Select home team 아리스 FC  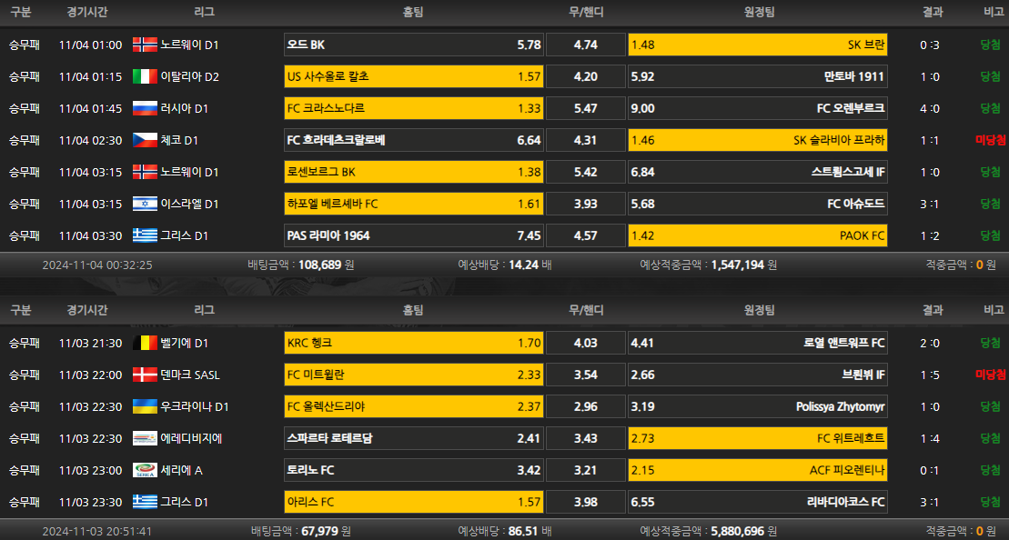point(414,502)
